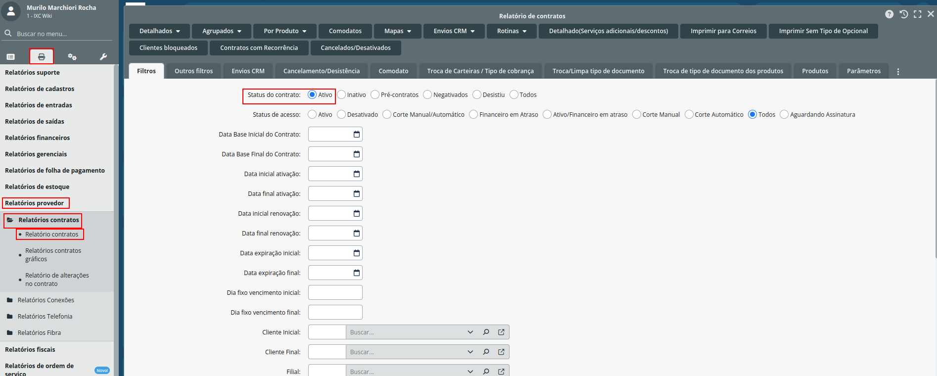The image size is (937, 376).
Task: Open calendar for Data final ativação
Action: click(357, 193)
